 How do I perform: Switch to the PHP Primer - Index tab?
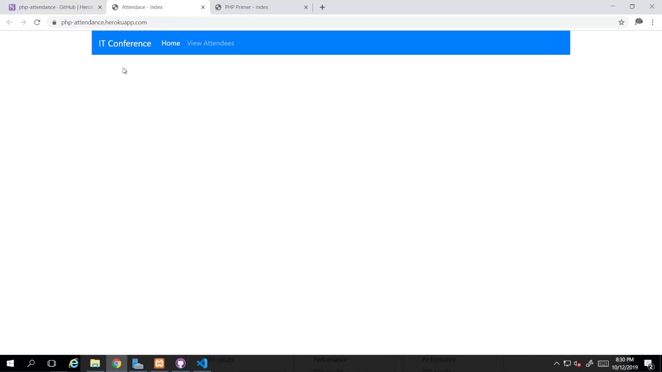coord(261,7)
